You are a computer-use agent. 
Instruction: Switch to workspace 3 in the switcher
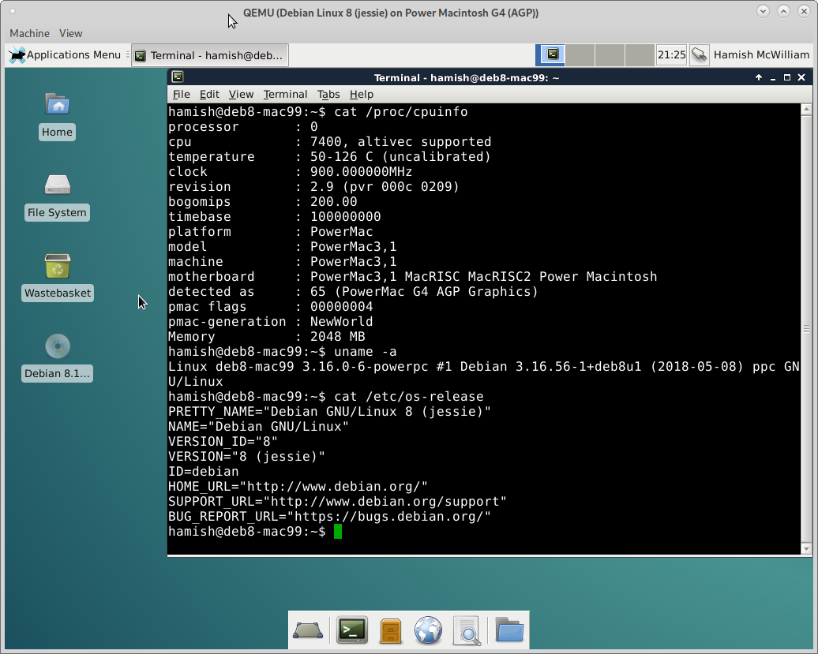(x=610, y=54)
